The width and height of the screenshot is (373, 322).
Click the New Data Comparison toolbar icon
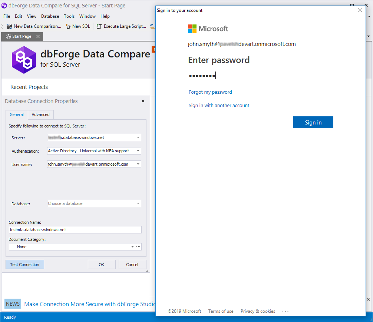pyautogui.click(x=9, y=26)
